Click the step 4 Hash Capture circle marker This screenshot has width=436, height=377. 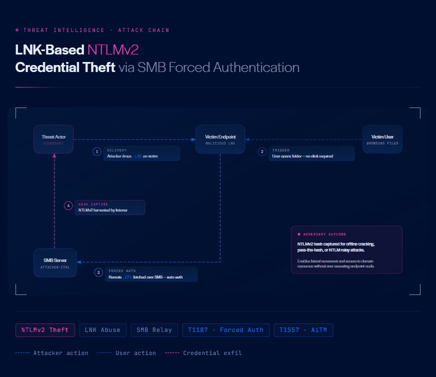[69, 205]
